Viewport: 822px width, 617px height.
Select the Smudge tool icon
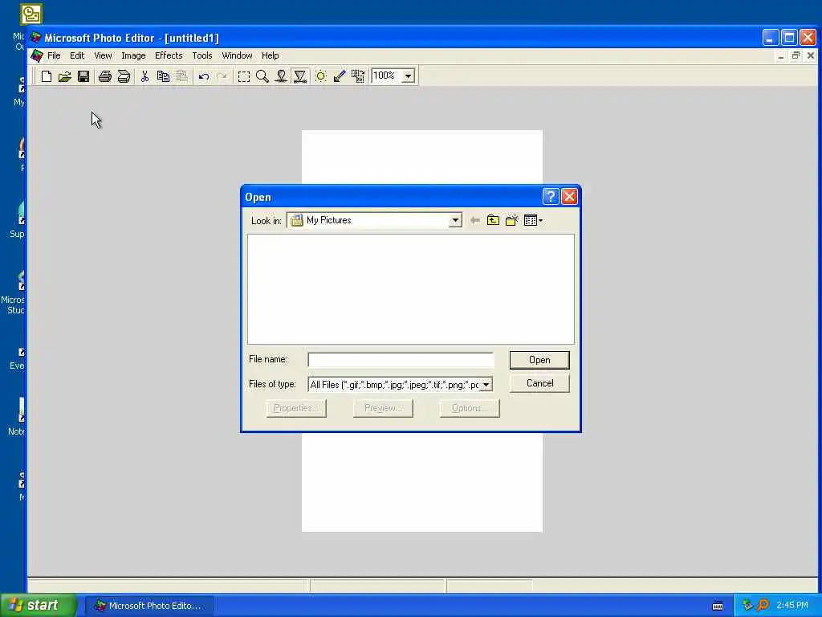(281, 76)
